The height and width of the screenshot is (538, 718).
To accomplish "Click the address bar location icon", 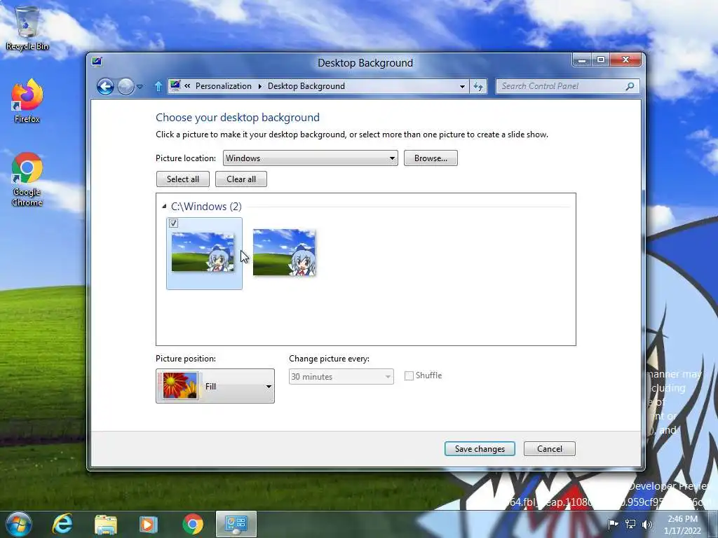I will [175, 85].
